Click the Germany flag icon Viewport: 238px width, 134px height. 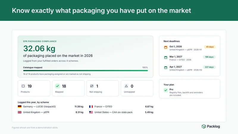[x=20, y=107]
